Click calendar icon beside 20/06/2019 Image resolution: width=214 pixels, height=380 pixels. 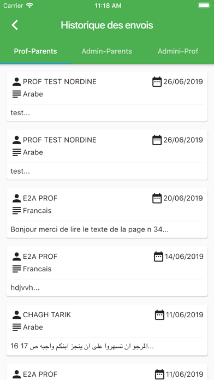157,198
